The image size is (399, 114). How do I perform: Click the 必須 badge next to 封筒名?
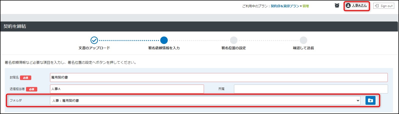(x=25, y=78)
